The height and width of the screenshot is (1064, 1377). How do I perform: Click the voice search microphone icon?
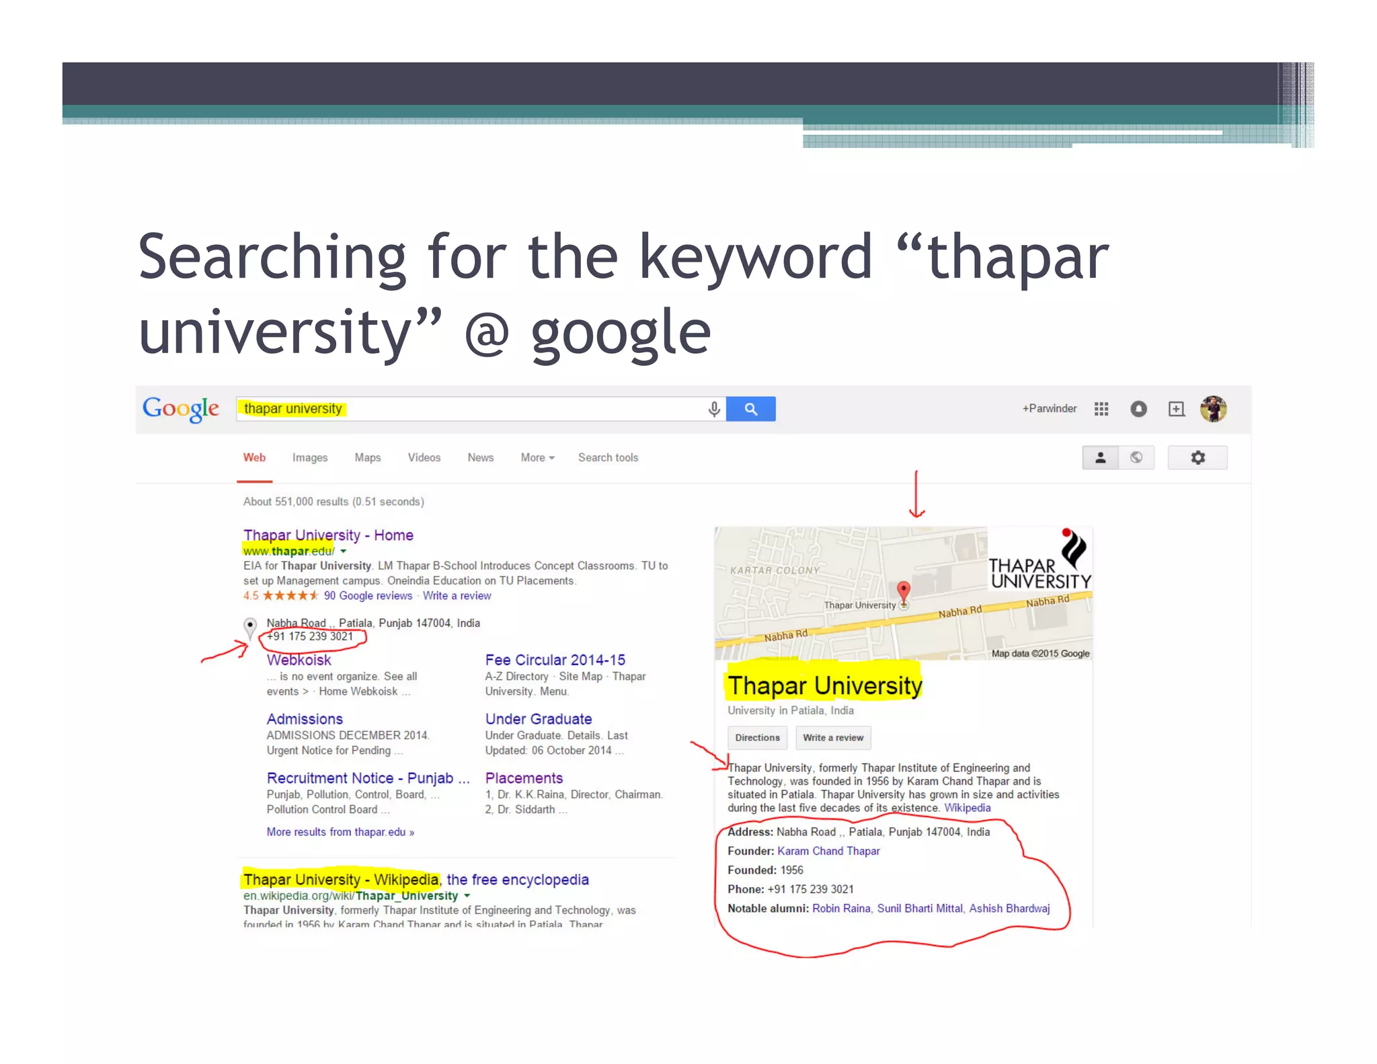point(714,409)
